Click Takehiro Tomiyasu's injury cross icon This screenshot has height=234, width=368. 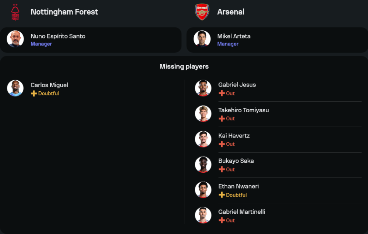click(222, 119)
